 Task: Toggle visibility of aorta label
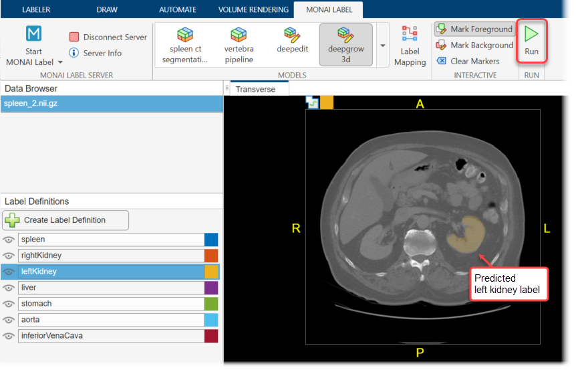click(x=9, y=320)
